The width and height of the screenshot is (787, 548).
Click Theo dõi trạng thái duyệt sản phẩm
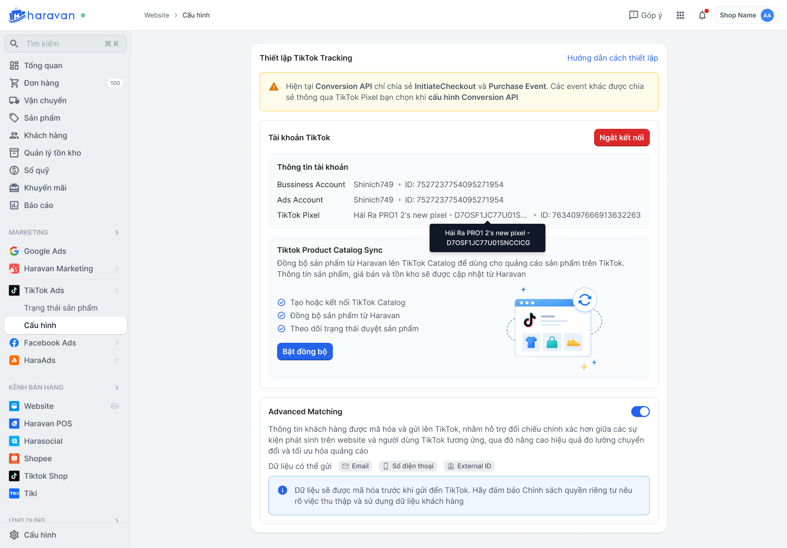[x=354, y=329]
